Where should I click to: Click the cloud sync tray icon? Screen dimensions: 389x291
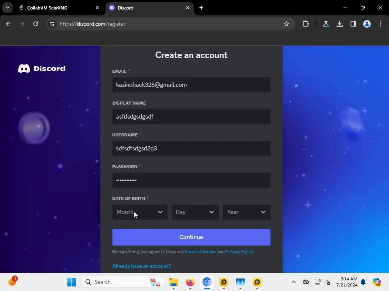pos(306,282)
